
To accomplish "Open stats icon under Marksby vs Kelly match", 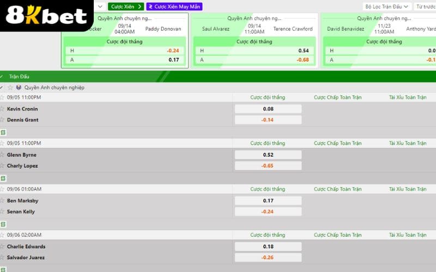I will tap(3, 224).
